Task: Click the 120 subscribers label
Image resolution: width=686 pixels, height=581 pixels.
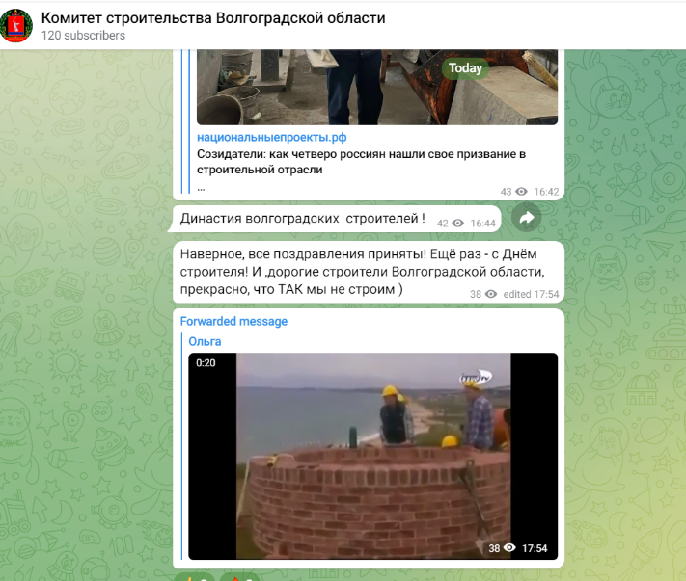Action: point(83,36)
